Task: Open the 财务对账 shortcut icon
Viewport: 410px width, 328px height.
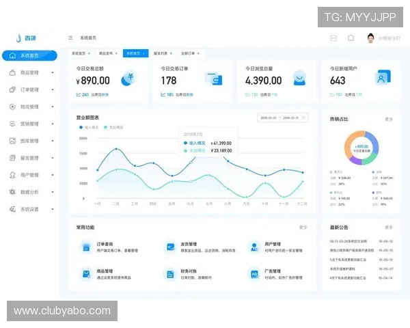Action: (169, 274)
